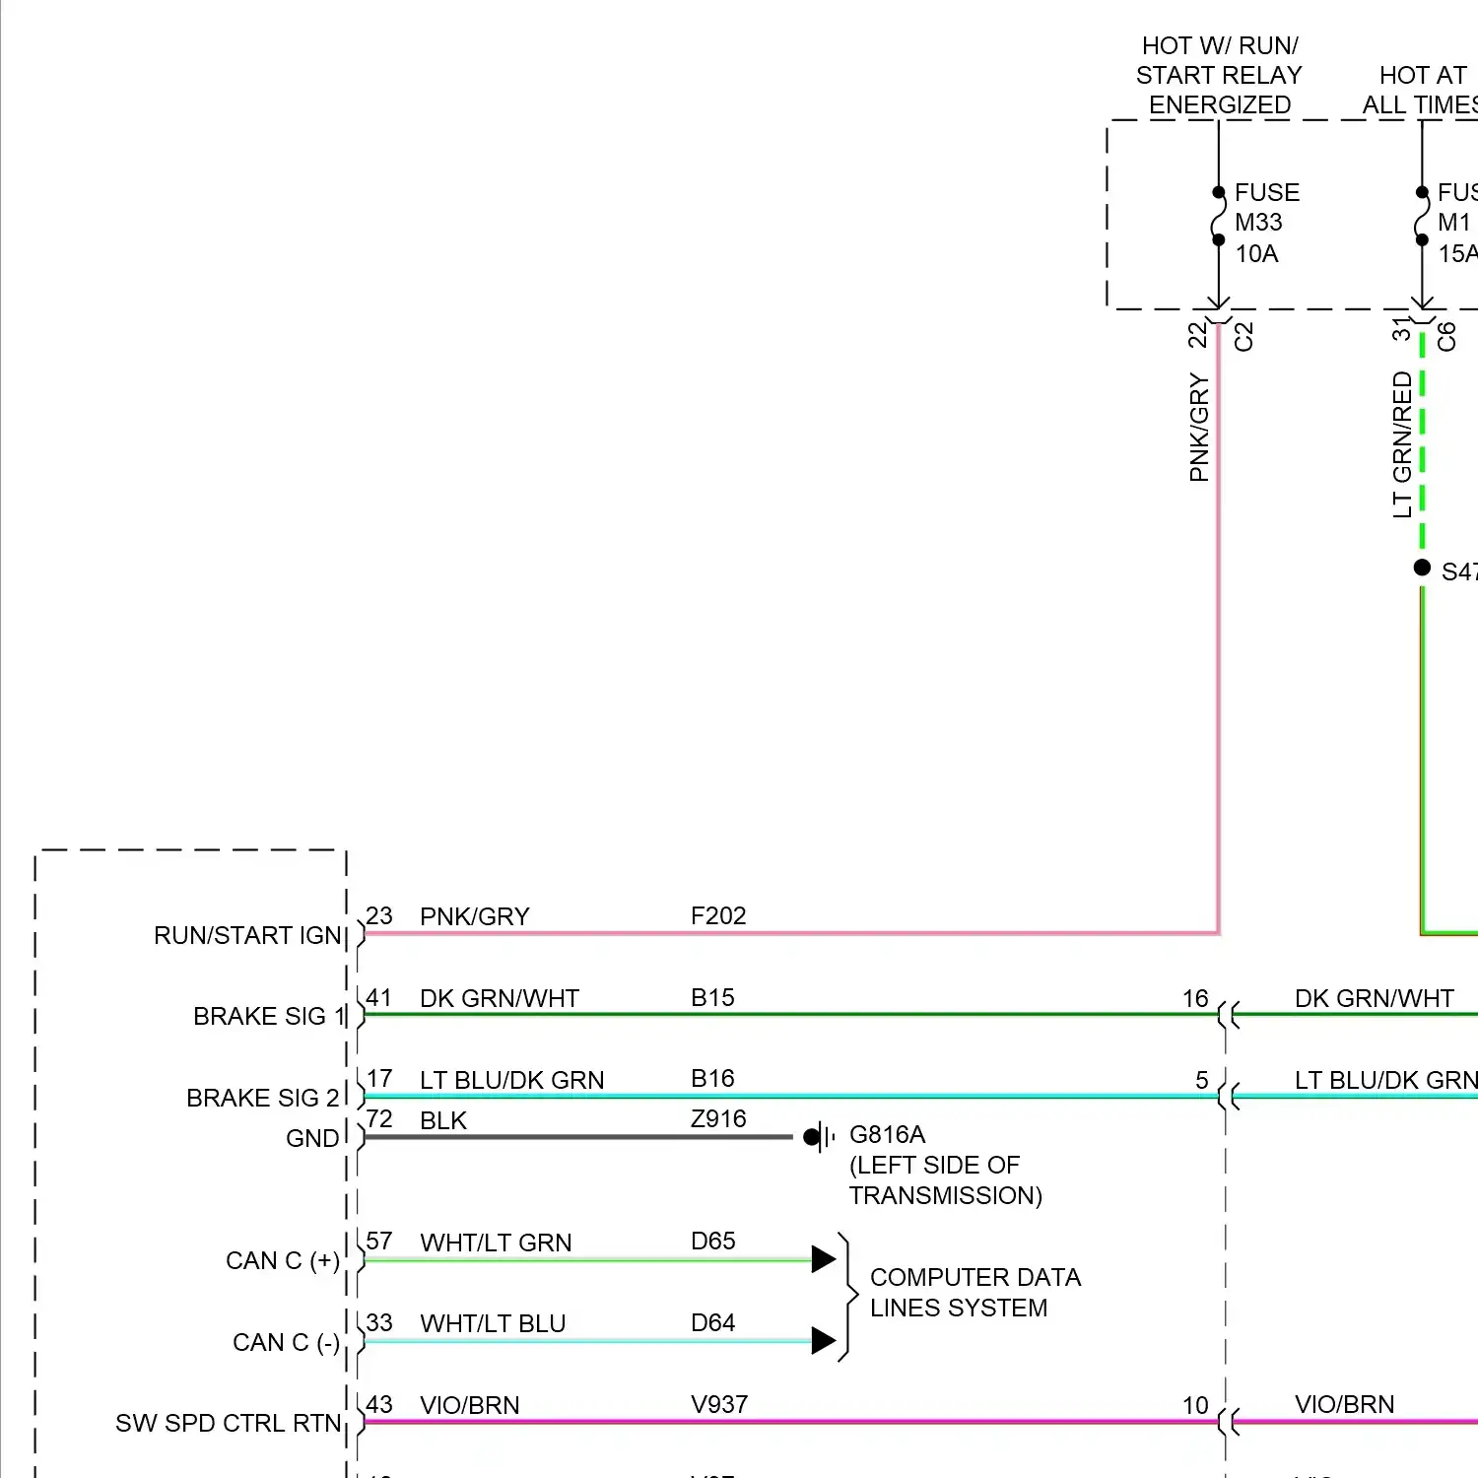Image resolution: width=1478 pixels, height=1478 pixels.
Task: Click the SW SPD CTRL RTN label
Action: [229, 1423]
